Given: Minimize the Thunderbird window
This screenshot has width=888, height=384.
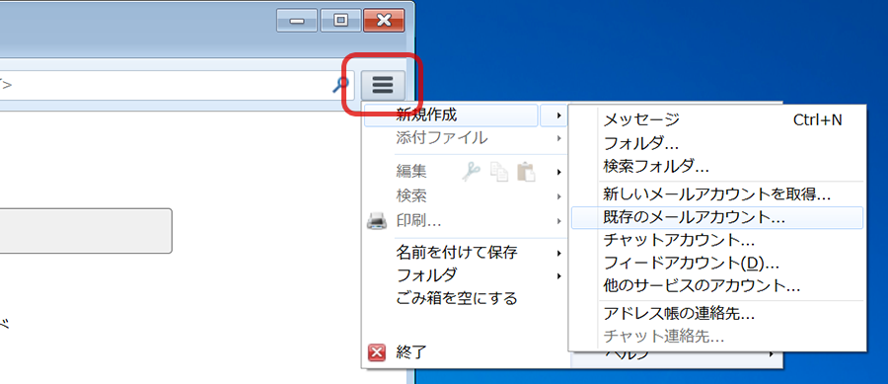Looking at the screenshot, I should 297,21.
